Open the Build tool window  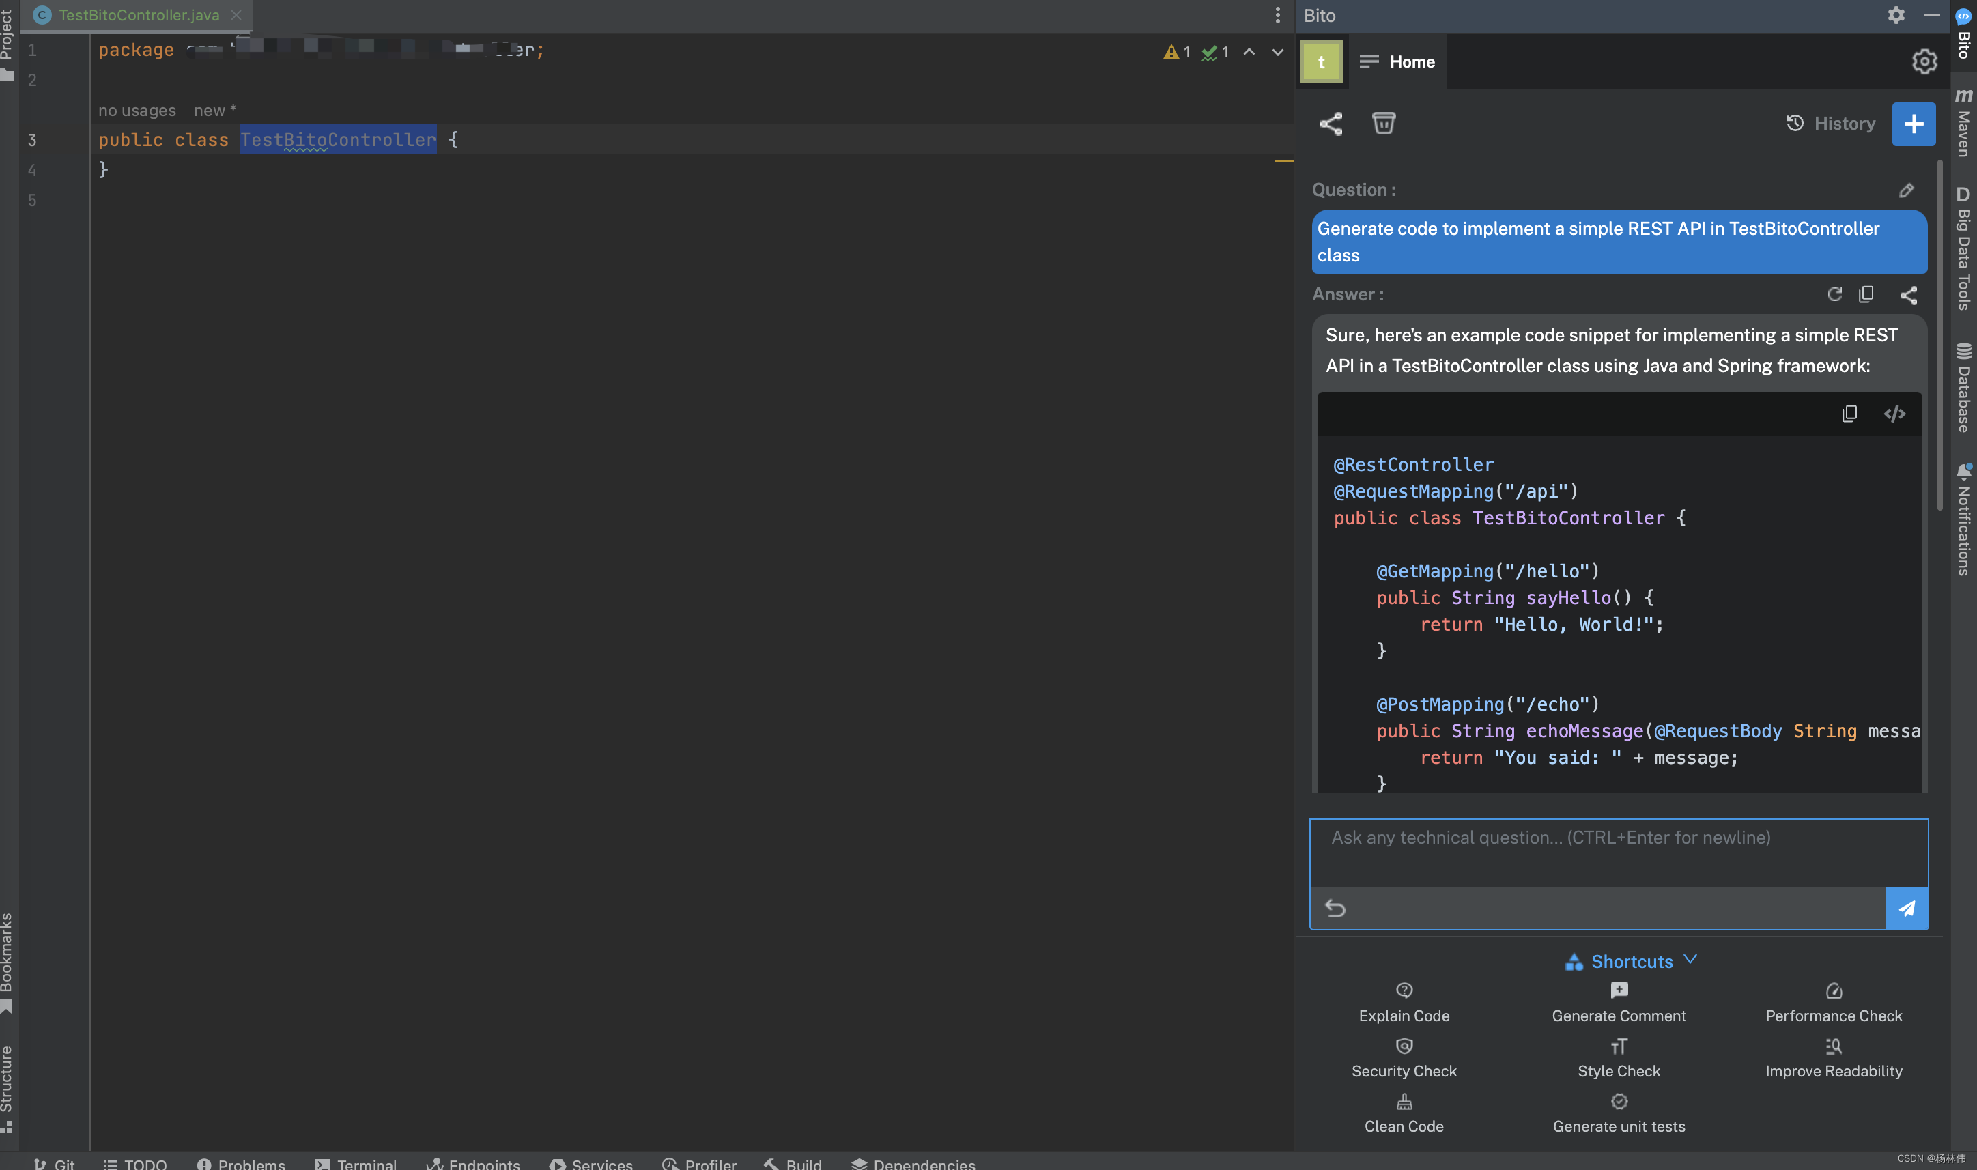793,1164
